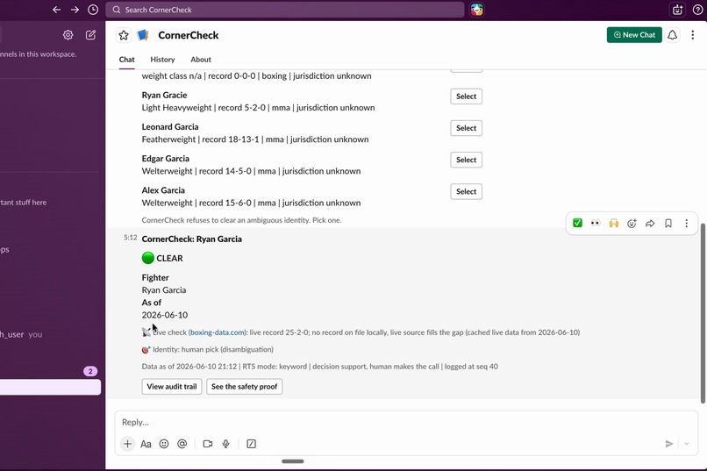Screen dimensions: 707x471
Task: Click the highlighted sidebar conversation row
Action: point(50,387)
